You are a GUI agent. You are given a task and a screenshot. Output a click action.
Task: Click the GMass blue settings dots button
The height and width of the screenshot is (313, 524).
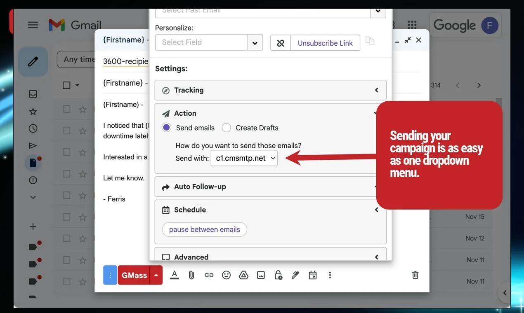110,275
